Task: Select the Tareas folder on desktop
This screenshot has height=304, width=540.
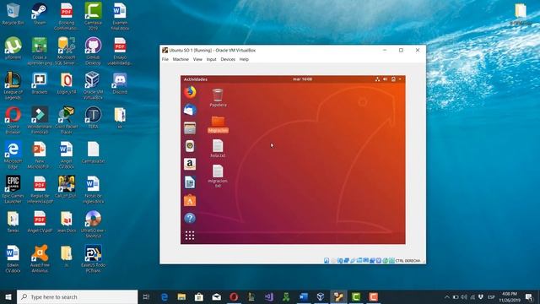Action: [x=13, y=221]
